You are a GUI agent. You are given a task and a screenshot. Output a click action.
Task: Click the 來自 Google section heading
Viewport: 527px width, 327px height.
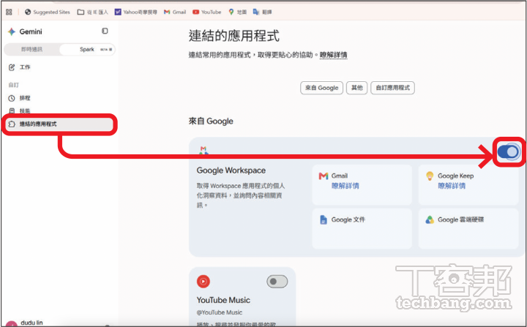click(x=211, y=121)
